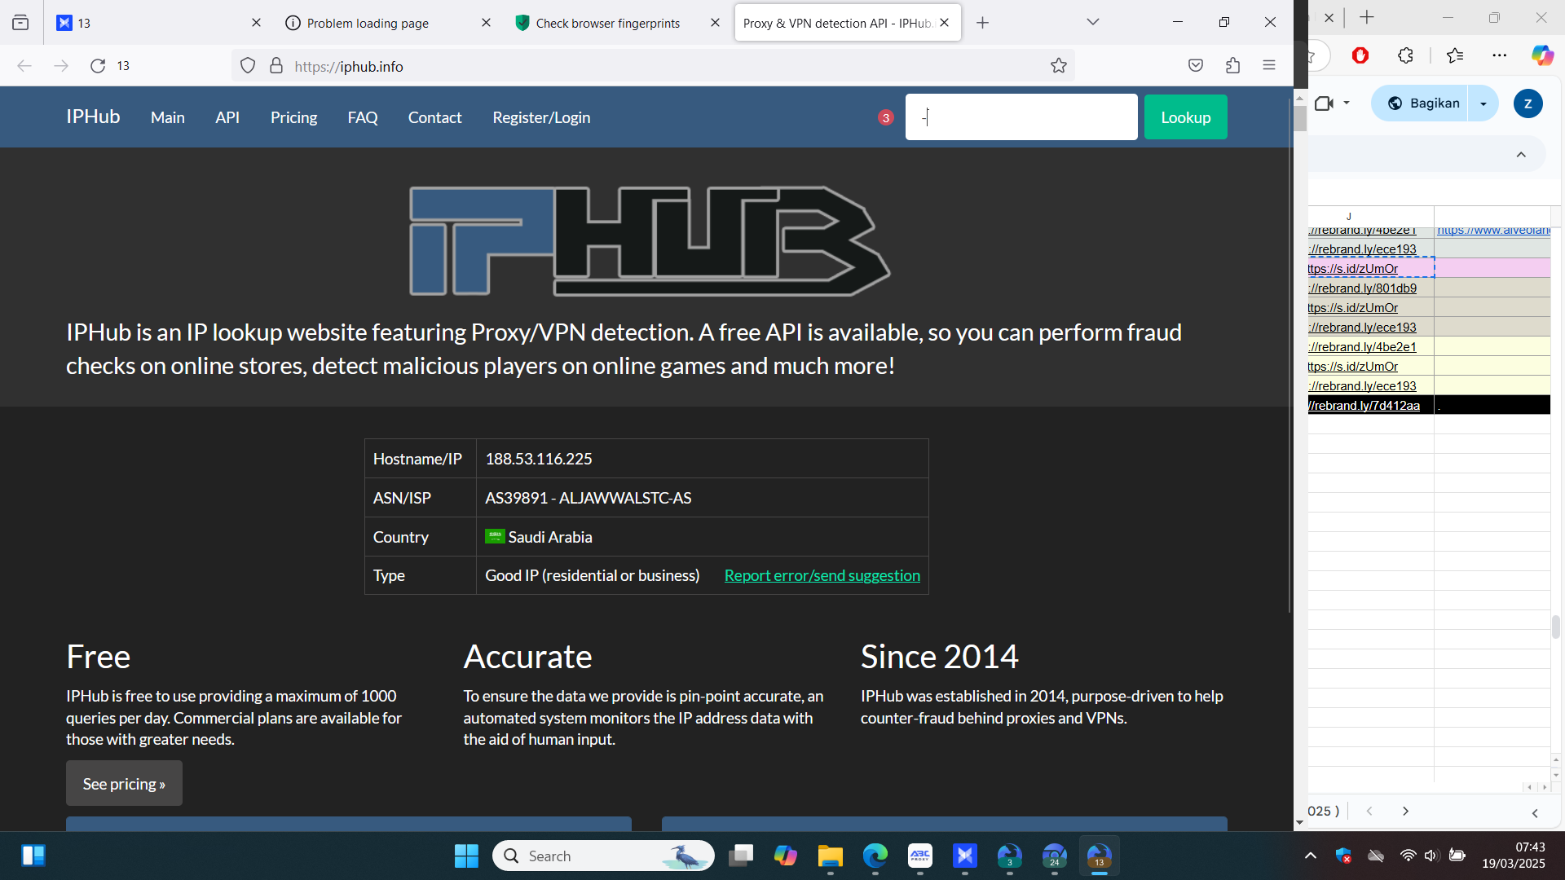
Task: Select column J header in the spreadsheet
Action: 1371,216
